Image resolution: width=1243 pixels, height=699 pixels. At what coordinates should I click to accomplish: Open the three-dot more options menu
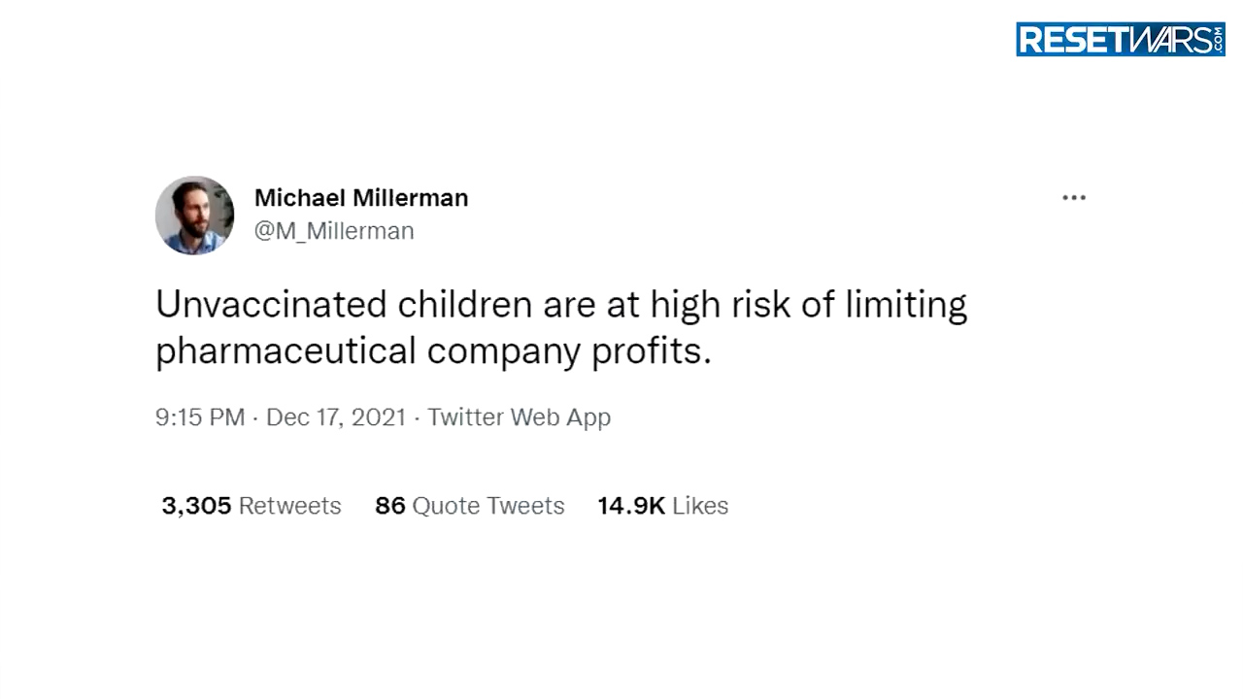[1074, 198]
